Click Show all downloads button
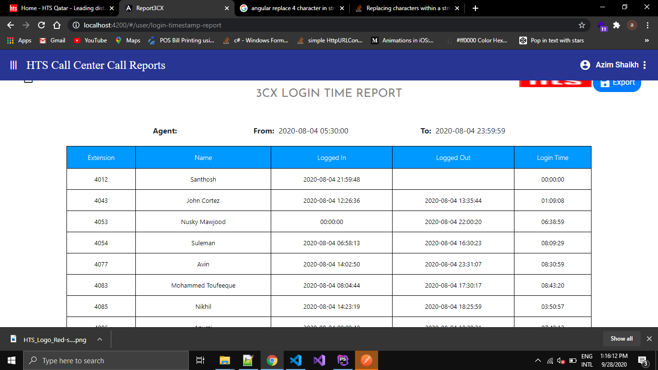This screenshot has height=370, width=658. tap(621, 339)
